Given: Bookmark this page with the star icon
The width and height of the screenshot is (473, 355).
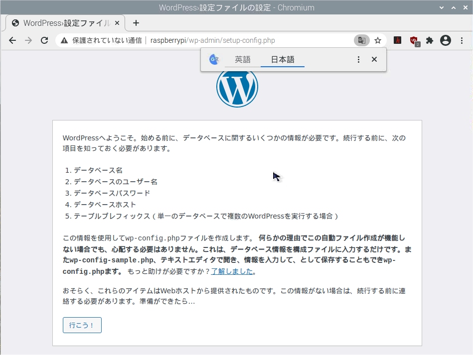Looking at the screenshot, I should (x=378, y=40).
